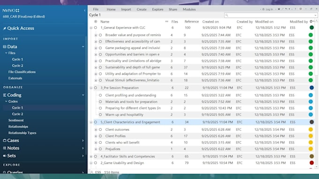Collapse the 5_Client Characteristics and Engagement node
319x179 pixels.
coord(91,122)
